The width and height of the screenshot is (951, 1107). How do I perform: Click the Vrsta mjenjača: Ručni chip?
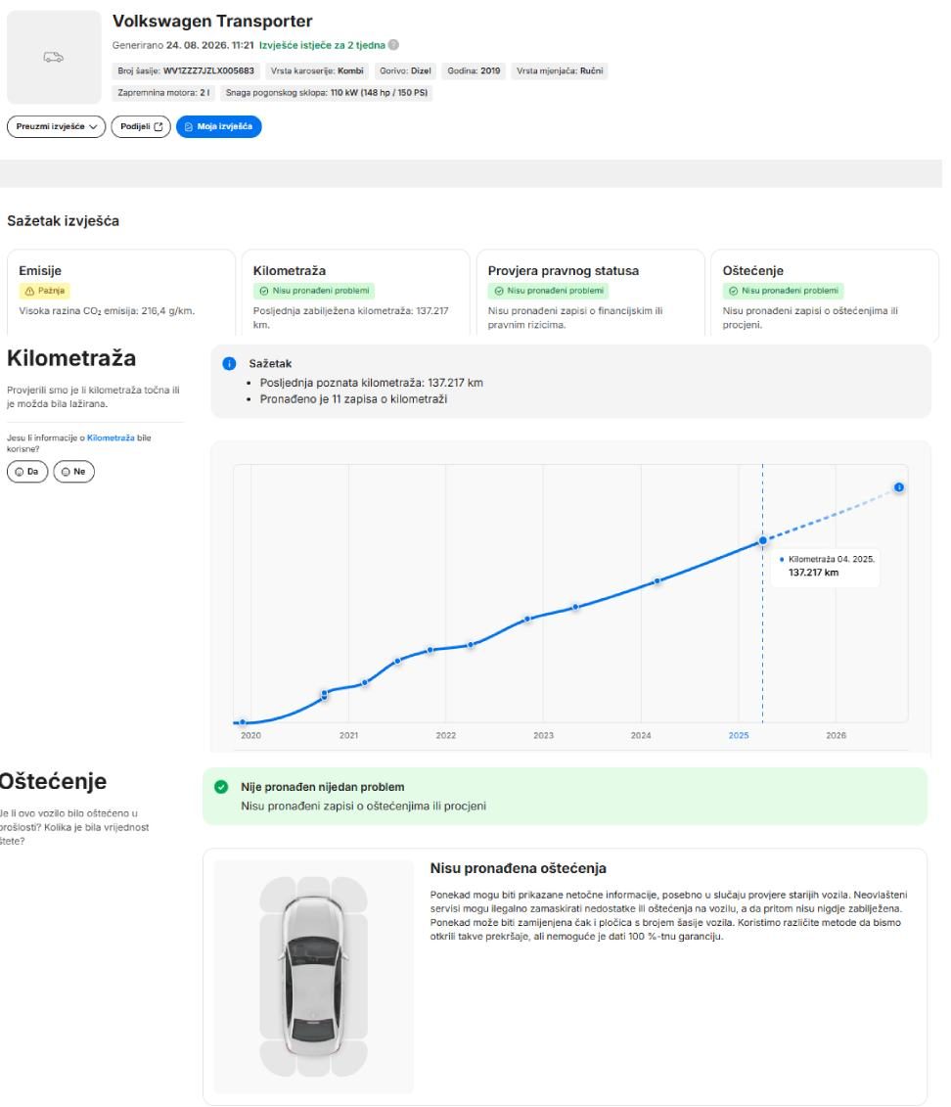pos(561,70)
